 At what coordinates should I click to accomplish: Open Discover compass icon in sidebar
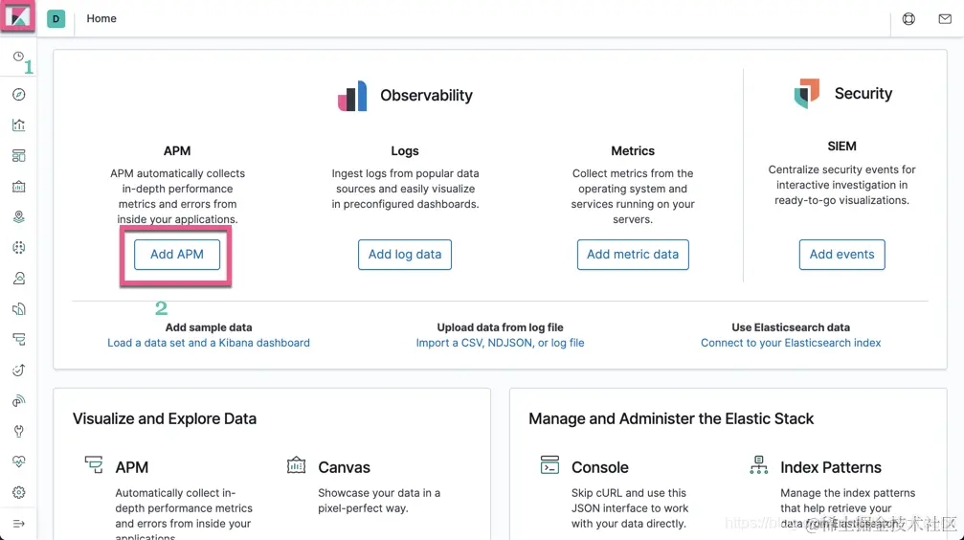[x=18, y=94]
